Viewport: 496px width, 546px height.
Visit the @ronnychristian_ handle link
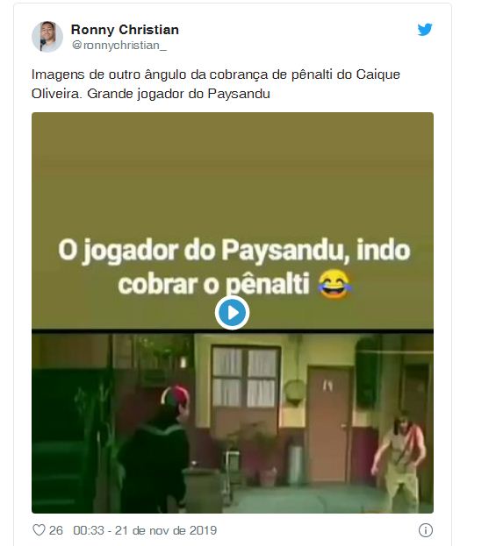pos(119,46)
